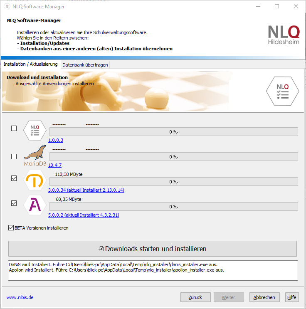
Task: Close the NLQ Software-Manager window
Action: 296,7
